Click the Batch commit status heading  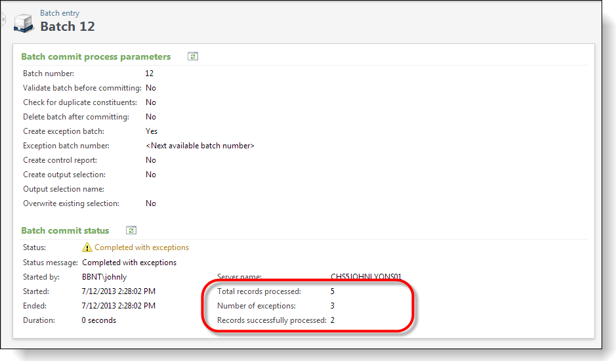tap(65, 230)
